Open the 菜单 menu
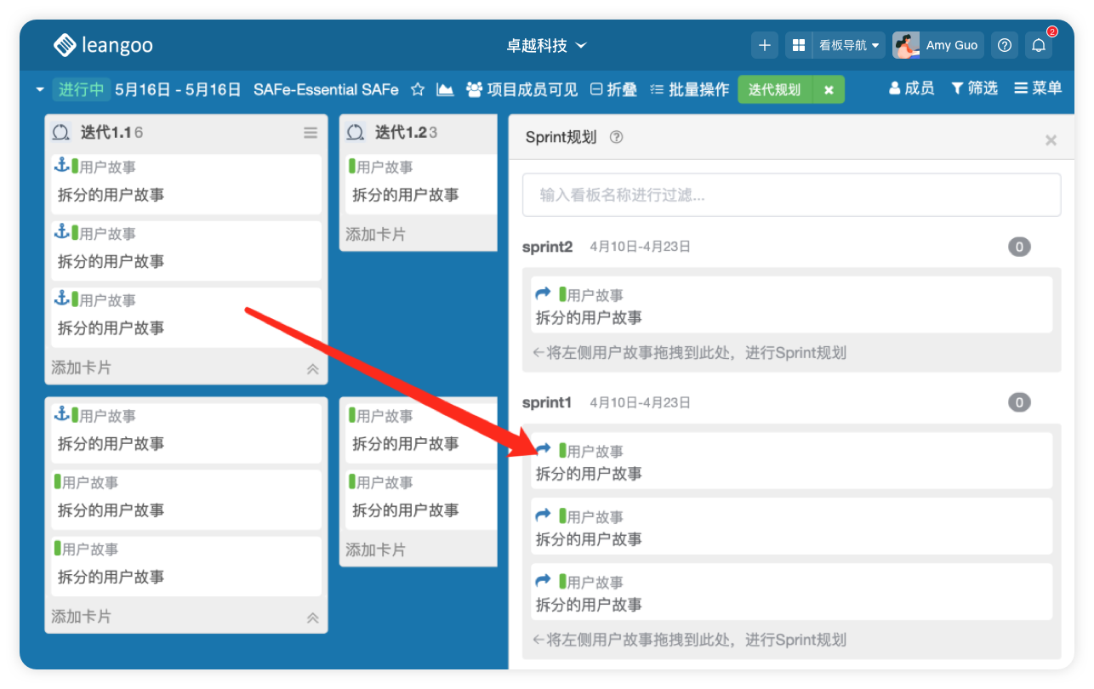Image resolution: width=1094 pixels, height=689 pixels. click(1038, 88)
